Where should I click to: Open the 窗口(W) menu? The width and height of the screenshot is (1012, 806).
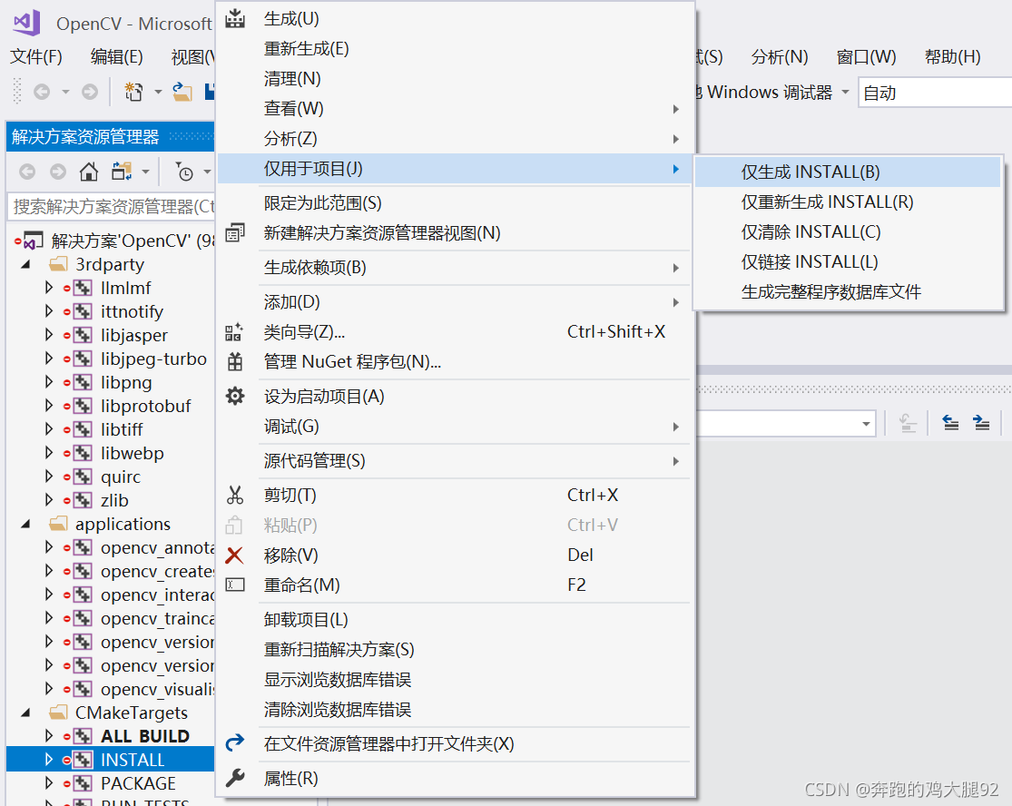pyautogui.click(x=866, y=57)
